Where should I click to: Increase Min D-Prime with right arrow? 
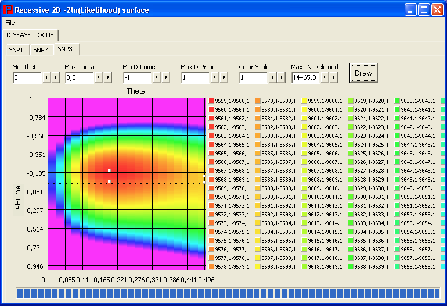point(166,77)
